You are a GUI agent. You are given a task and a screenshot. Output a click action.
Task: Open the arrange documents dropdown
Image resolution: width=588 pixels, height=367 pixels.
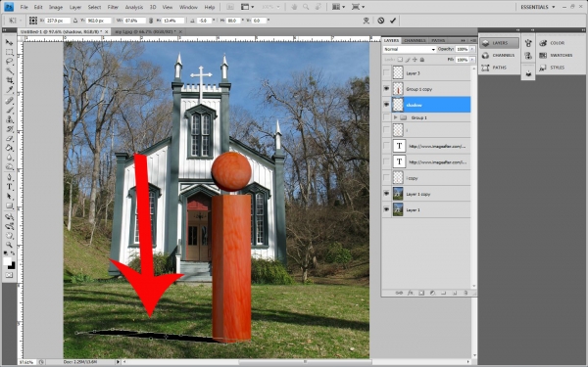click(339, 7)
